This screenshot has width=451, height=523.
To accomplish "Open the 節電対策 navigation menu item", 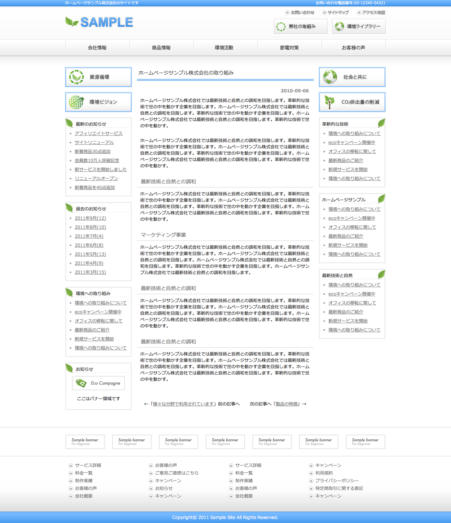I will tap(289, 48).
